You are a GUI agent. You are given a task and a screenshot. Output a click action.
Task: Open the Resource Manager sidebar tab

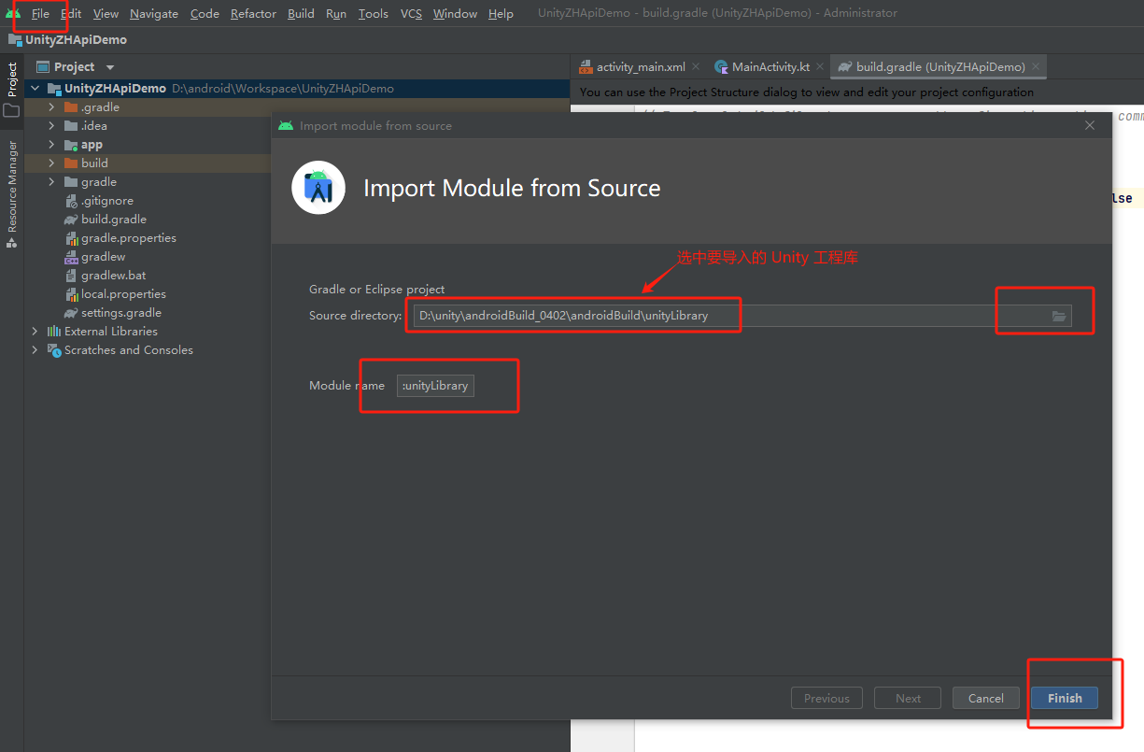(x=11, y=193)
